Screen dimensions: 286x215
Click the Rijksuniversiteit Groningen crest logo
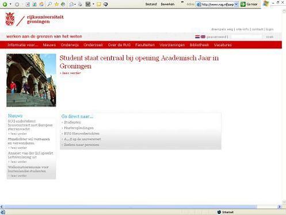pos(10,19)
